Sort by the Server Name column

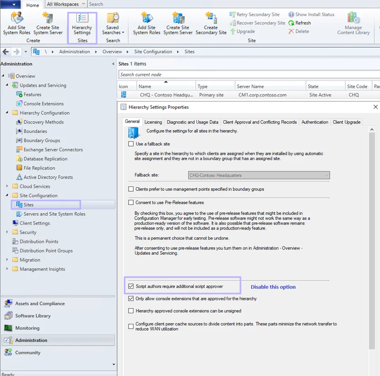[x=270, y=86]
